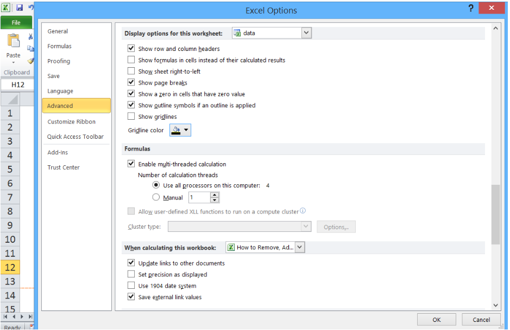Toggle Show row and column headers
The height and width of the screenshot is (330, 510).
(131, 49)
